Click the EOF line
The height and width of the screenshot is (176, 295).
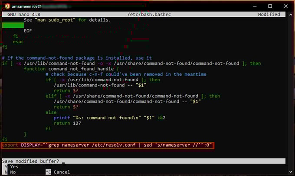[28, 31]
